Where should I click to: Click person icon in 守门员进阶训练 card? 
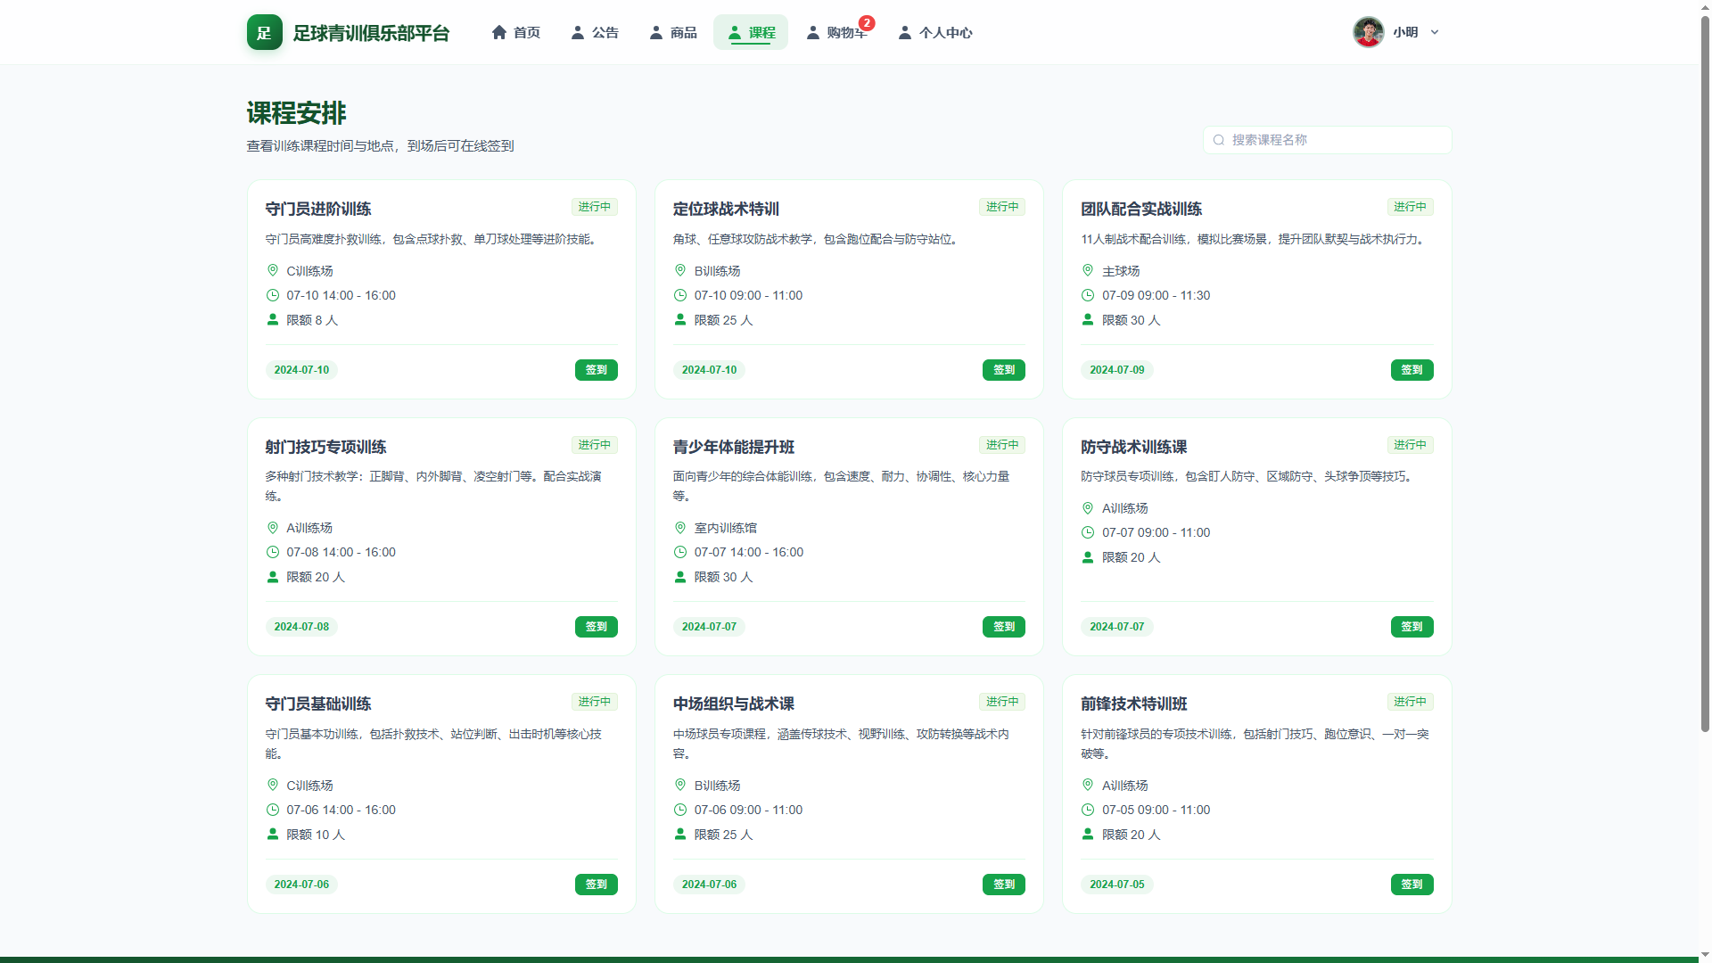pyautogui.click(x=273, y=319)
